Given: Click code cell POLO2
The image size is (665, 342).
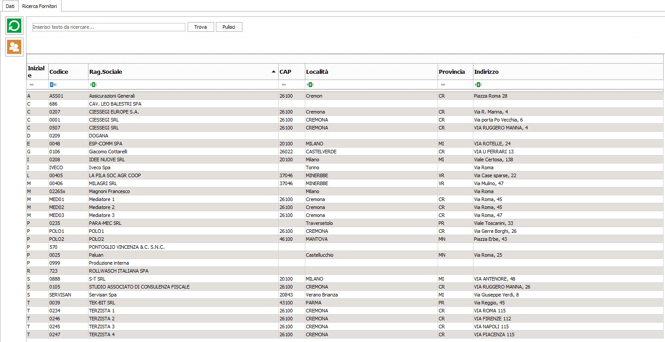Looking at the screenshot, I should click(68, 239).
